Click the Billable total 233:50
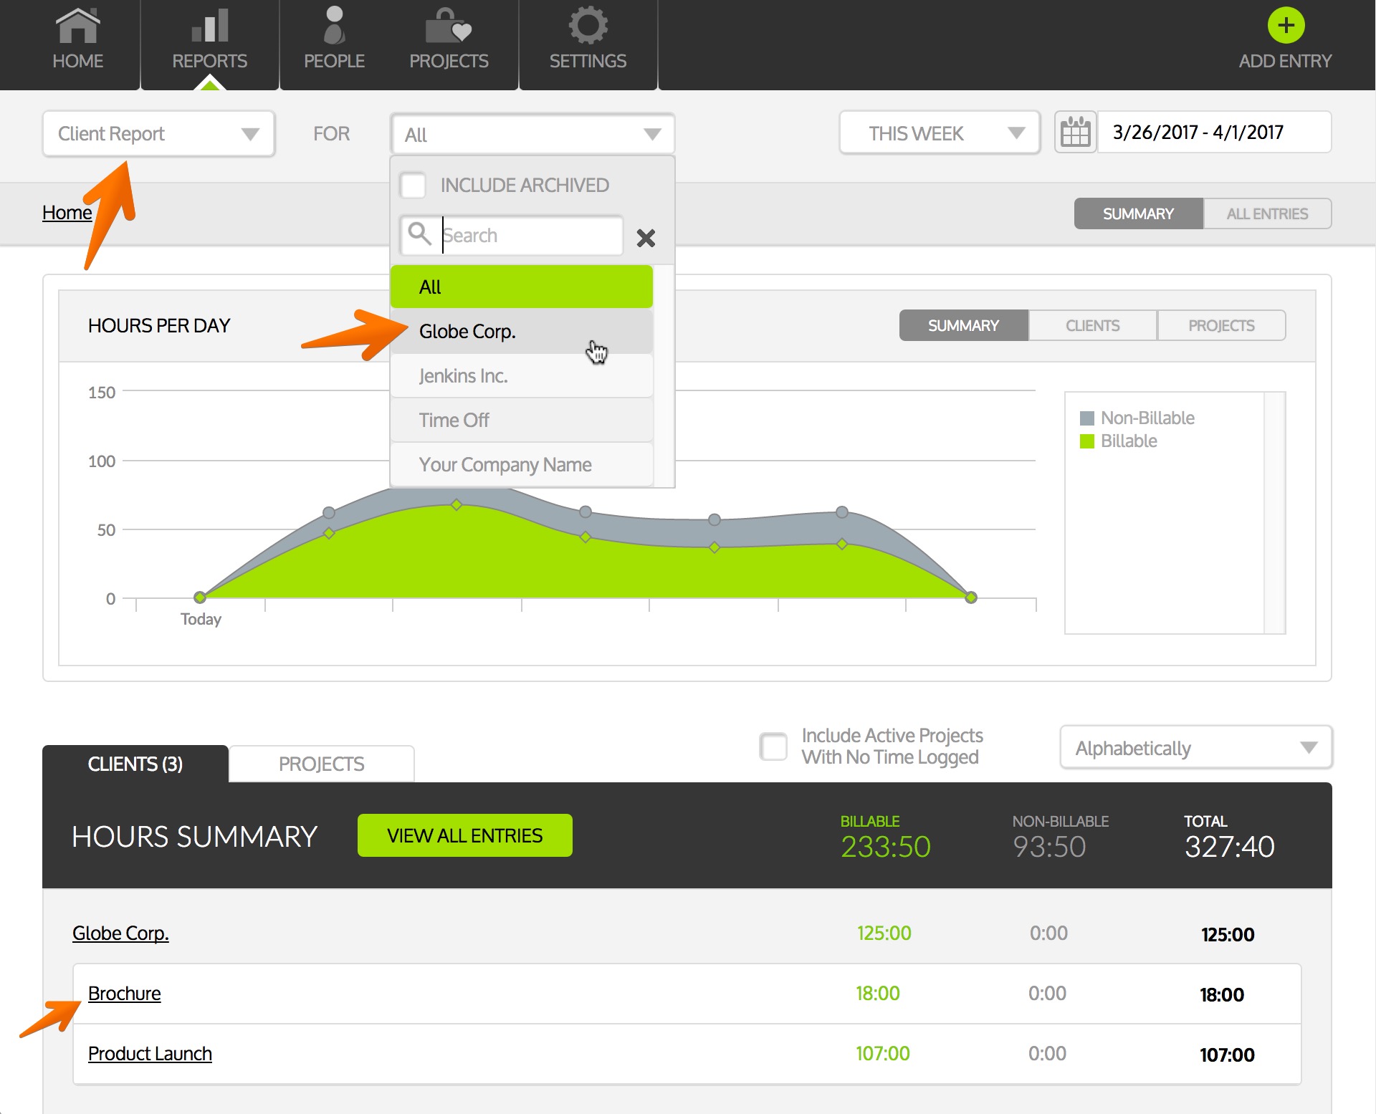 point(886,847)
